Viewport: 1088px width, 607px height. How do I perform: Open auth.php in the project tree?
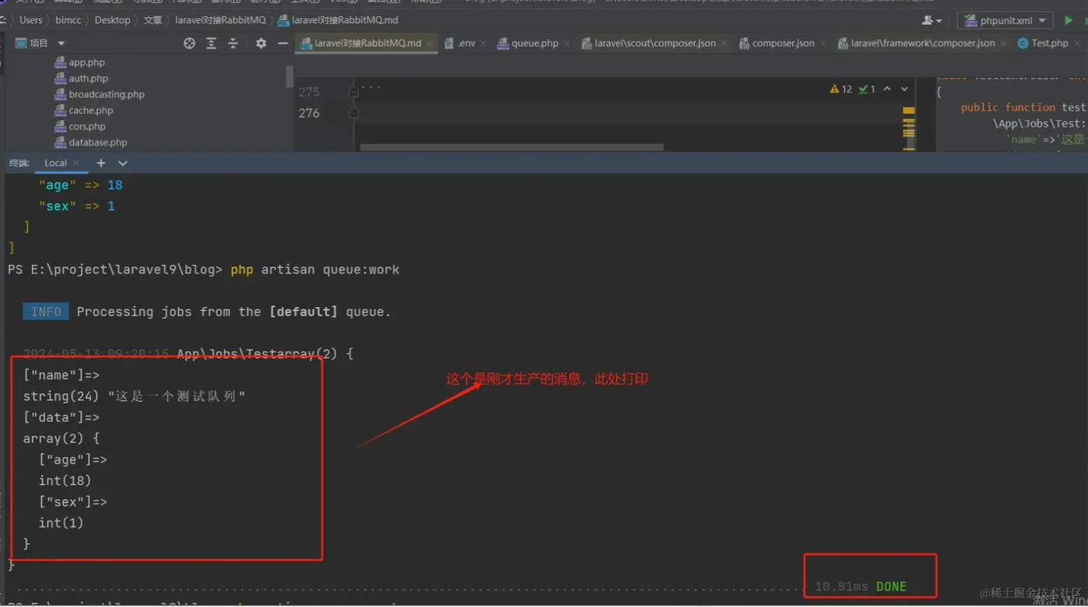coord(81,78)
